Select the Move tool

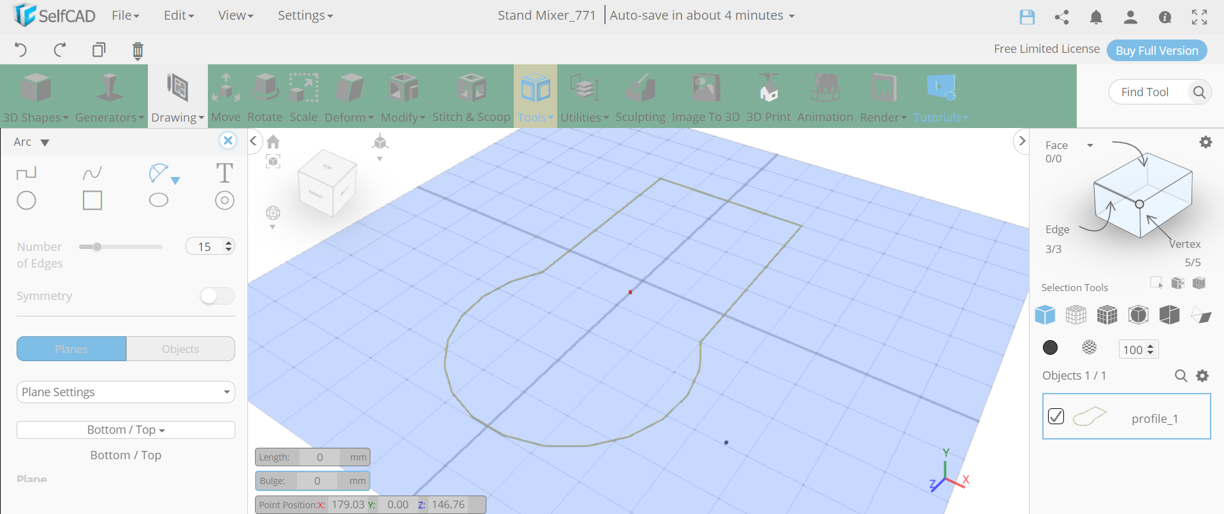tap(226, 97)
